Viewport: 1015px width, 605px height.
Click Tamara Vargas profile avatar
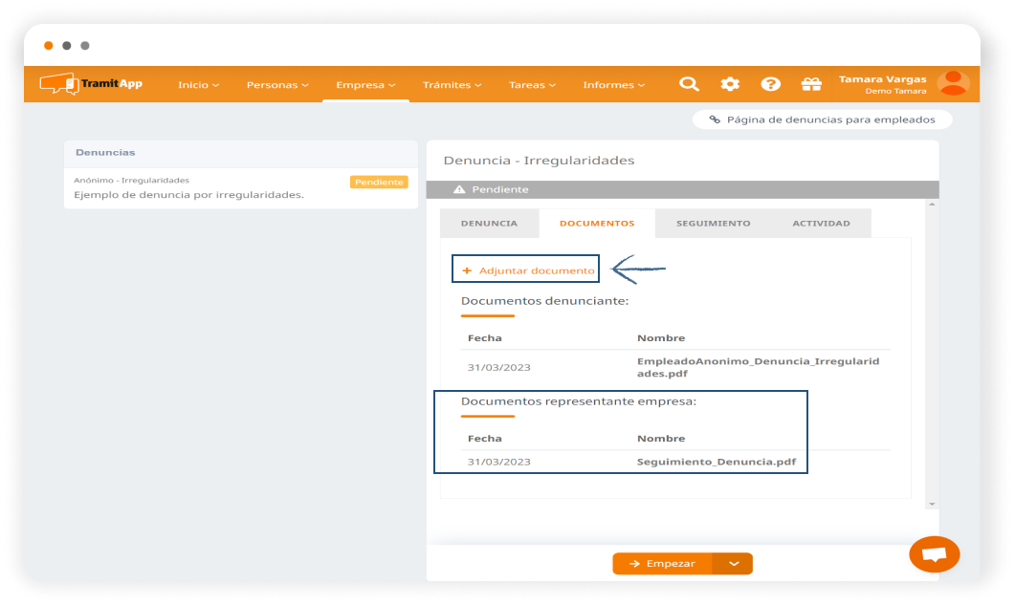(953, 83)
